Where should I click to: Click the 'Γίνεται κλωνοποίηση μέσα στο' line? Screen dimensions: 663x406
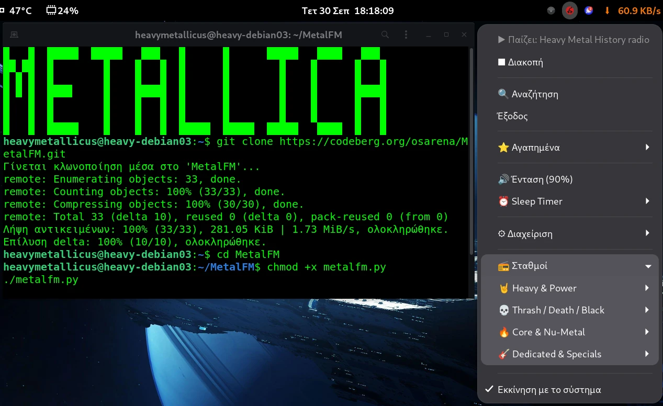[132, 167]
